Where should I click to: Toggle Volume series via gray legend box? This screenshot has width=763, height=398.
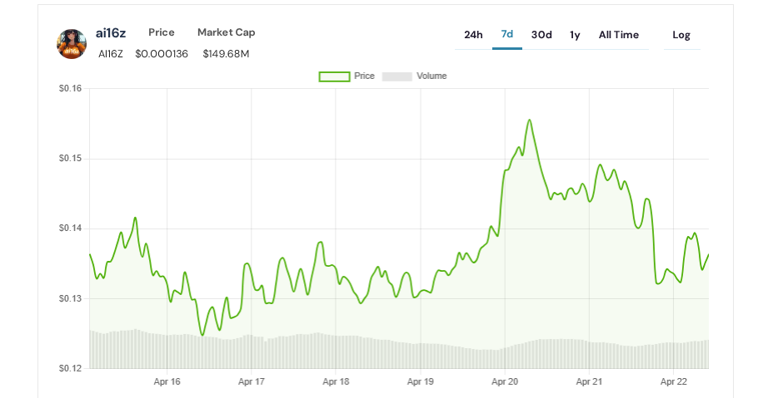397,76
